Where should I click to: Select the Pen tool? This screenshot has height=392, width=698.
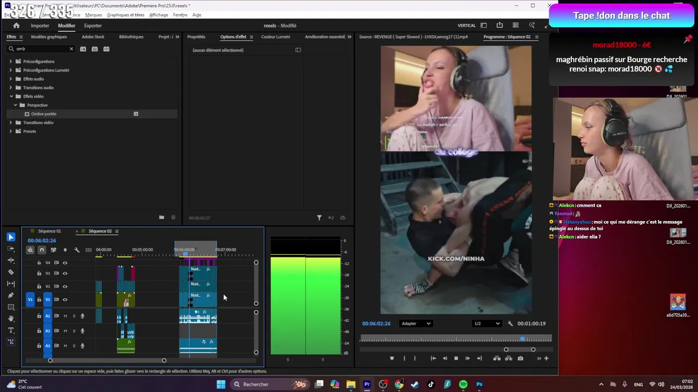(x=11, y=295)
